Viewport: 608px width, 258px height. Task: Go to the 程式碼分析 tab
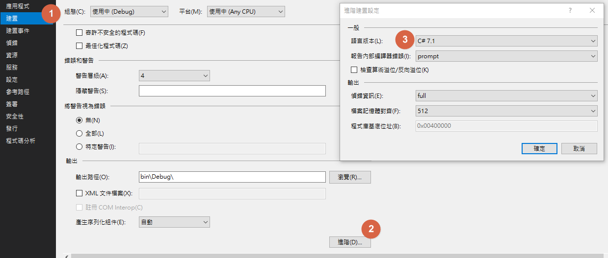tap(21, 141)
